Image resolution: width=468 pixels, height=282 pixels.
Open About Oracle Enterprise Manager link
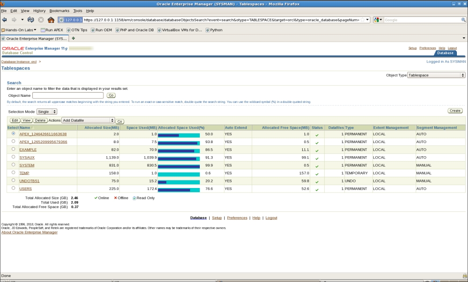pos(29,232)
